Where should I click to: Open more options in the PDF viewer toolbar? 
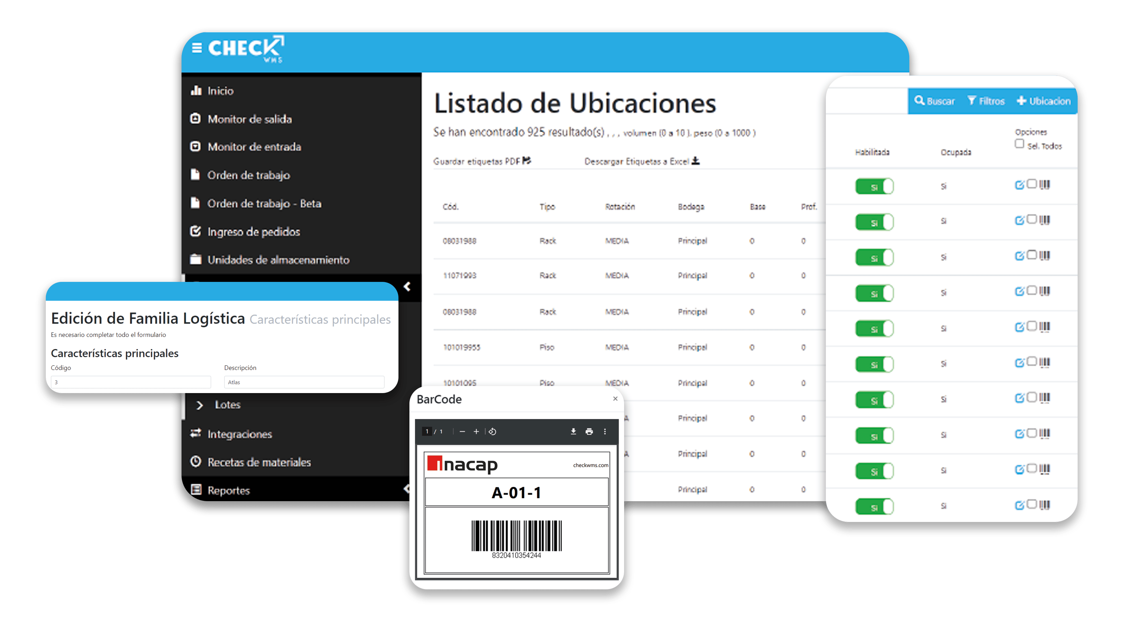(605, 432)
